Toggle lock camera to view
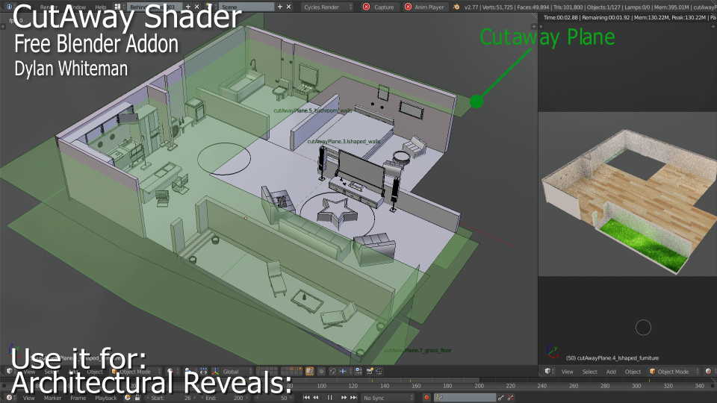Image resolution: width=717 pixels, height=403 pixels. 309,372
